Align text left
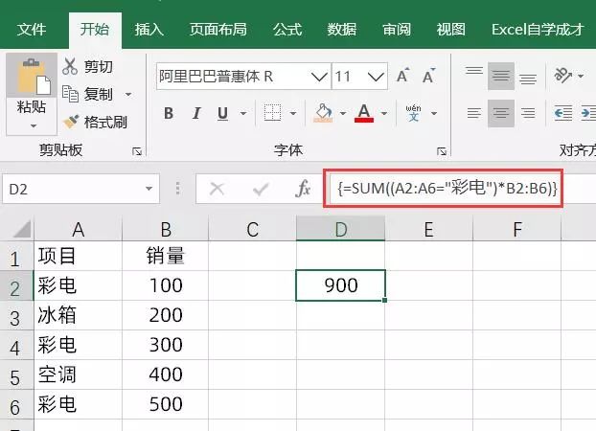Screen dimensions: 596x431 point(474,113)
